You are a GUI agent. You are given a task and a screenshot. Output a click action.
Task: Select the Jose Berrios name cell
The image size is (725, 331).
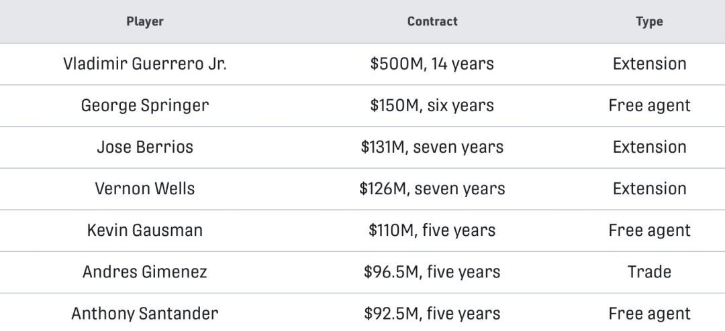[x=145, y=147]
